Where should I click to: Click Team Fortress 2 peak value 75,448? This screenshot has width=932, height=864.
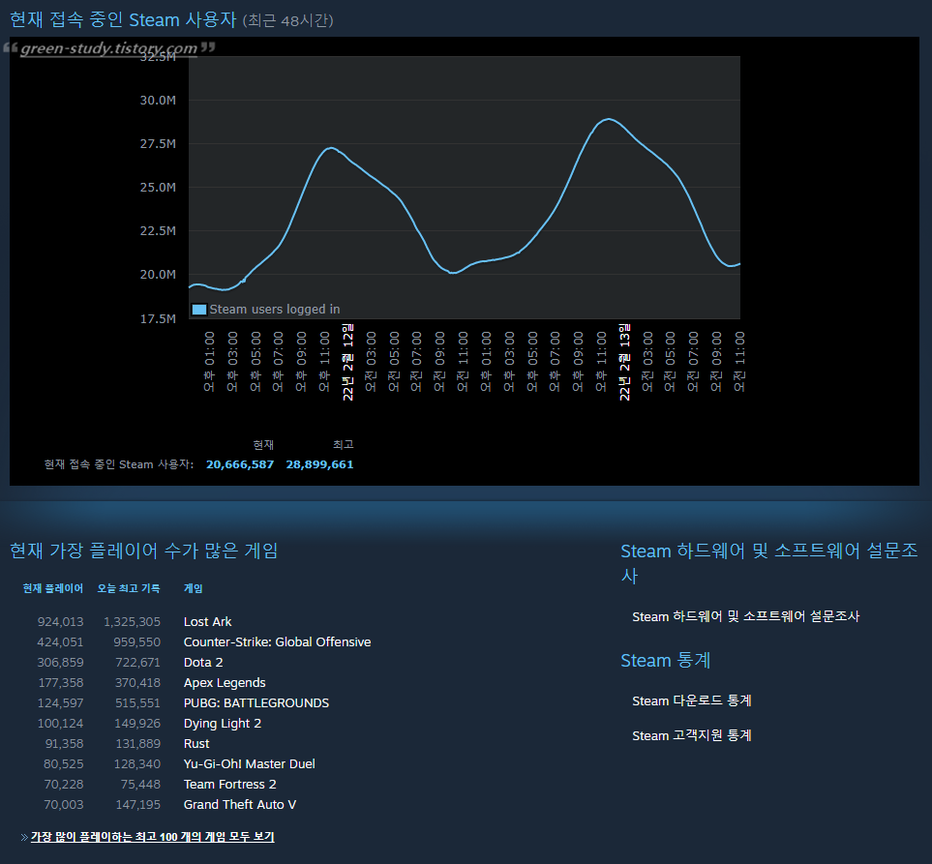tap(141, 785)
